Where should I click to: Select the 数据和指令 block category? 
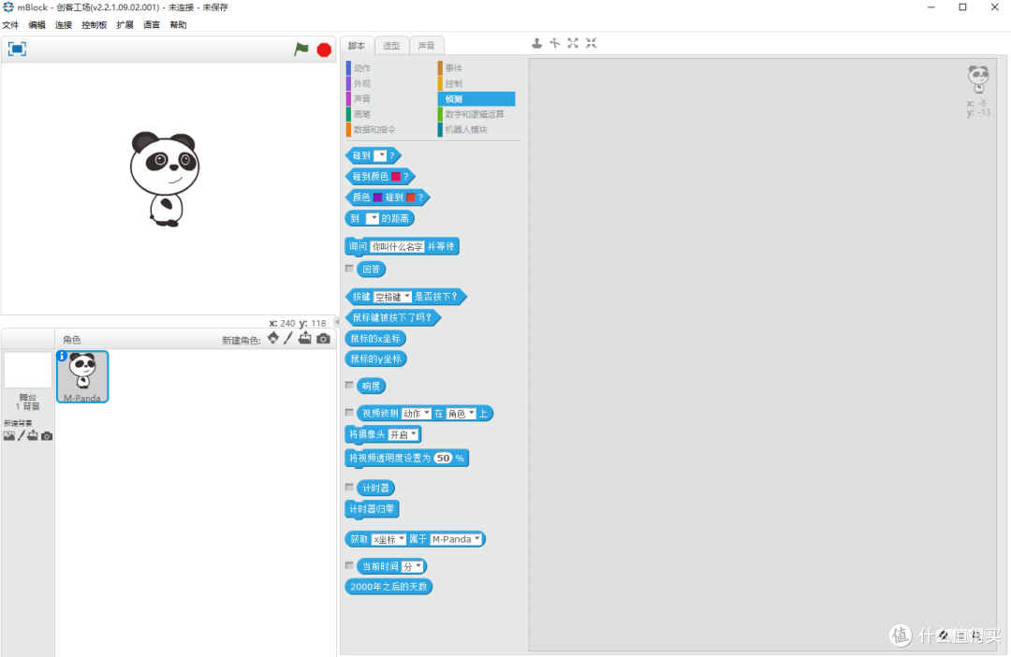coord(374,129)
